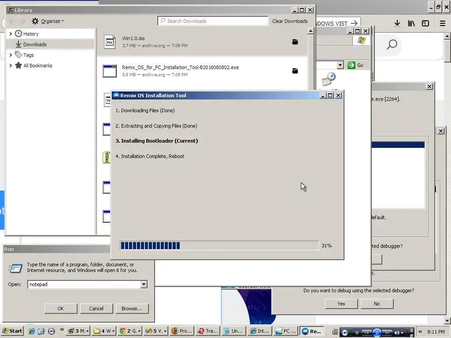The height and width of the screenshot is (338, 451).
Task: Click the Firefox downloads arrow icon
Action: pyautogui.click(x=397, y=23)
